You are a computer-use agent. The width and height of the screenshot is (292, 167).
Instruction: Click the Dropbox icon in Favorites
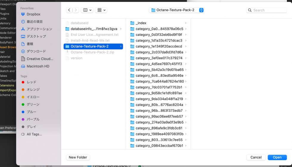[23, 14]
